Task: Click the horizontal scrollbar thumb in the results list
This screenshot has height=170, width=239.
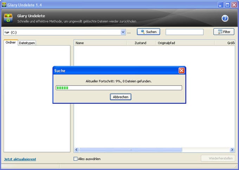Action: coord(131,150)
